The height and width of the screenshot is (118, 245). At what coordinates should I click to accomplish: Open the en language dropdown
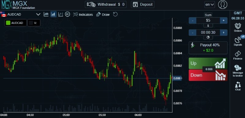pos(209,5)
